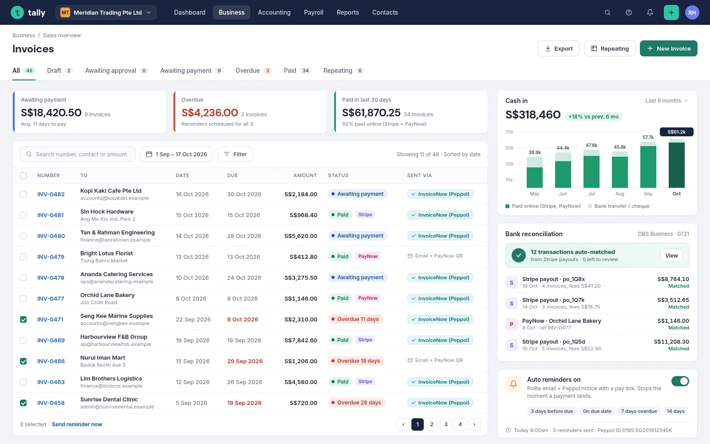This screenshot has width=710, height=444.
Task: Open invoice INV-0479 link
Action: pyautogui.click(x=51, y=257)
